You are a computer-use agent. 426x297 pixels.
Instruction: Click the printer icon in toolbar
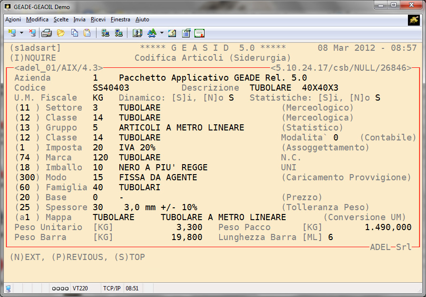tap(47, 33)
